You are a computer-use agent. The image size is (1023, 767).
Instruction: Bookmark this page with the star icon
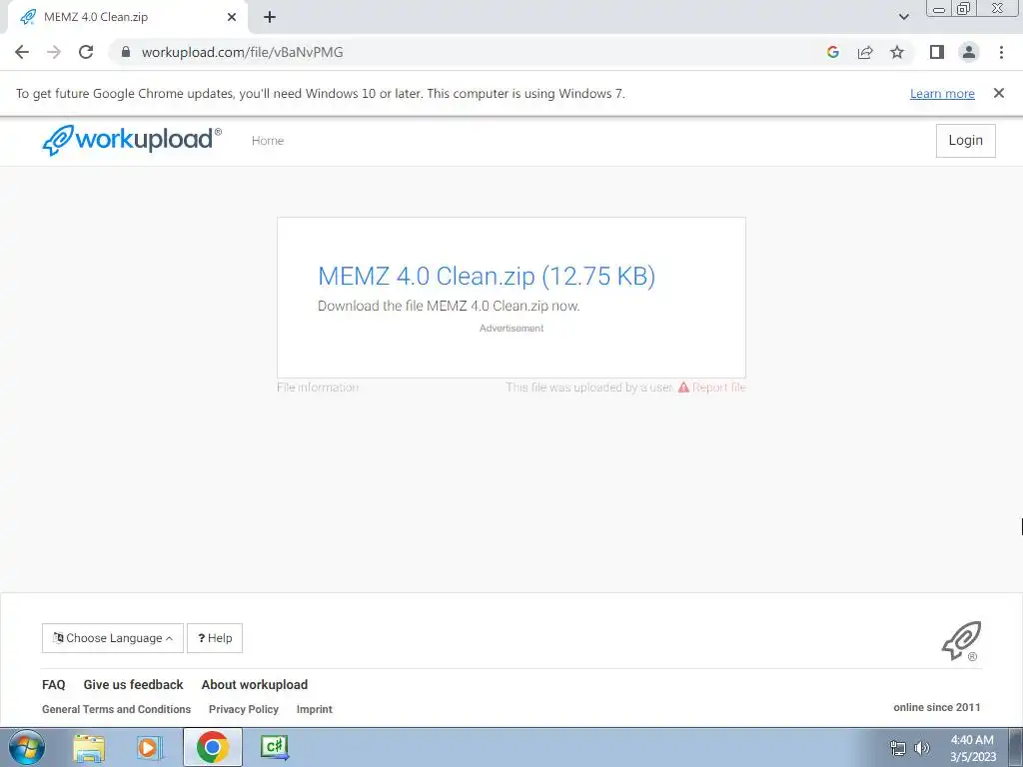point(897,52)
